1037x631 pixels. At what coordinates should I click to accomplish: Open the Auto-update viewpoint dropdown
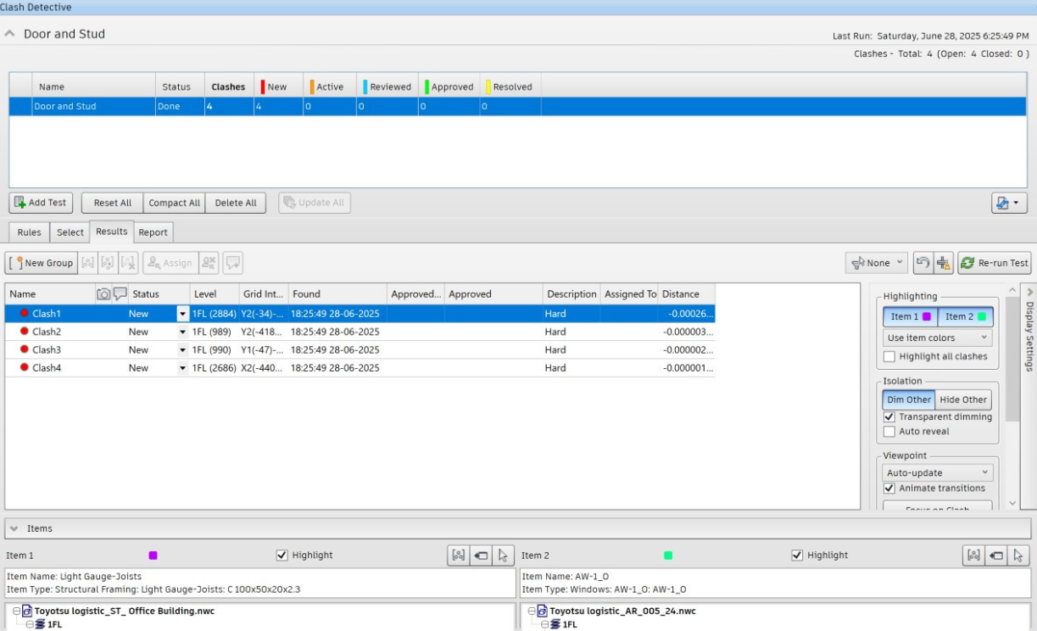click(x=936, y=472)
